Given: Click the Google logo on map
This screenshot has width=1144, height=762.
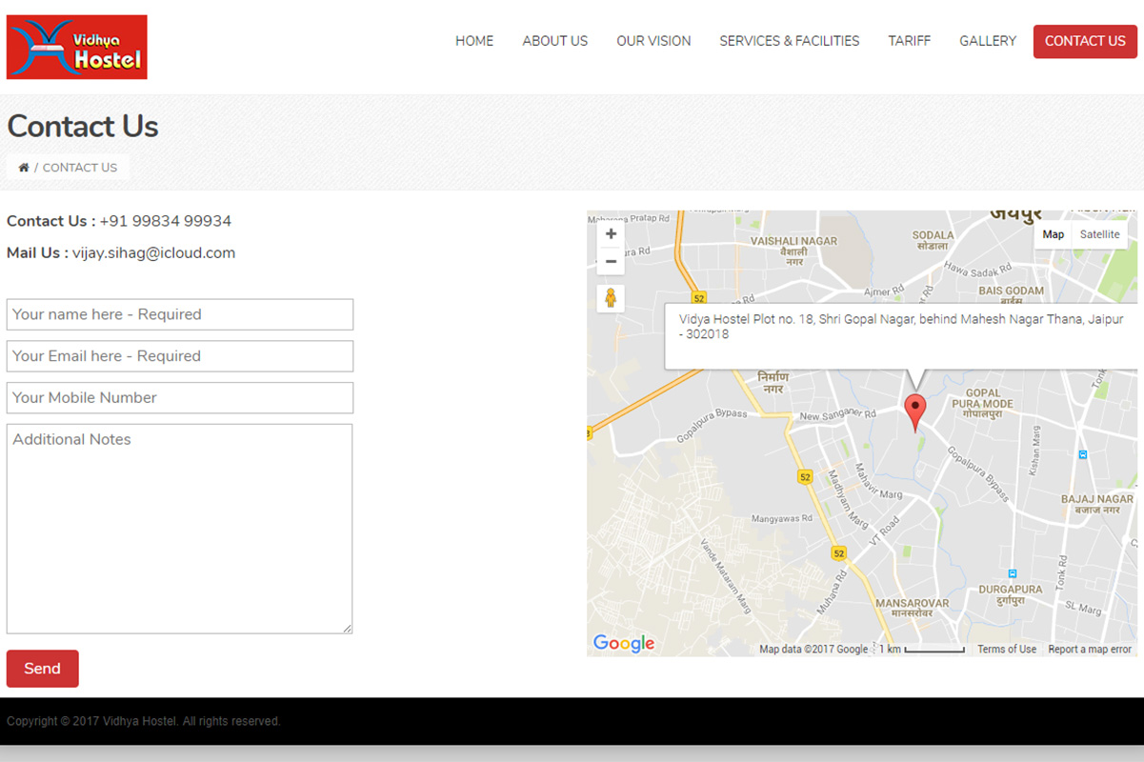Looking at the screenshot, I should (624, 644).
